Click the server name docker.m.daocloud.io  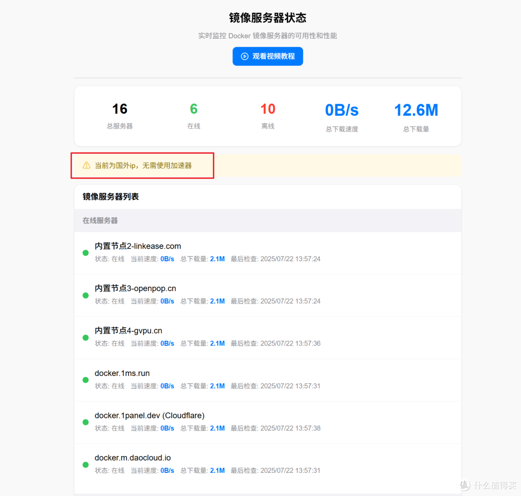click(133, 458)
